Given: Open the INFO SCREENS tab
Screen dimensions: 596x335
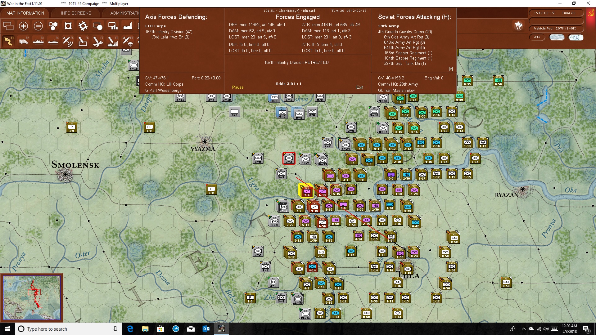Looking at the screenshot, I should (x=76, y=13).
